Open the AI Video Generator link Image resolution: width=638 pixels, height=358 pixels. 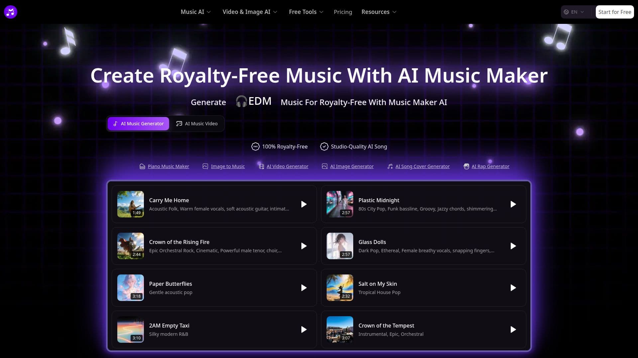[x=287, y=166]
